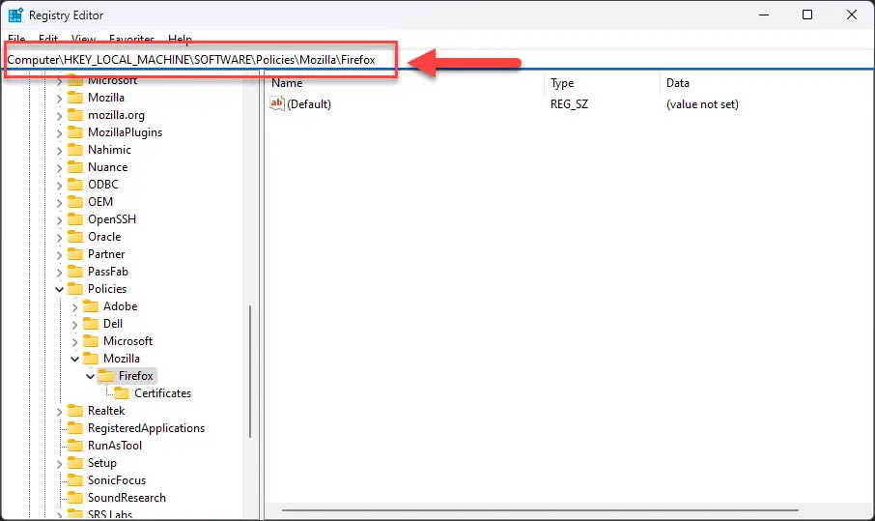The width and height of the screenshot is (875, 521).
Task: Open the Edit menu
Action: point(48,39)
